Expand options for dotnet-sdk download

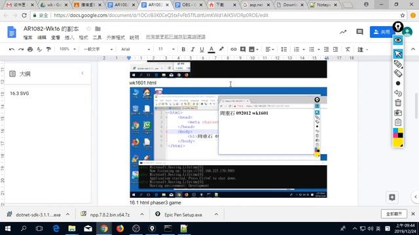coord(68,214)
